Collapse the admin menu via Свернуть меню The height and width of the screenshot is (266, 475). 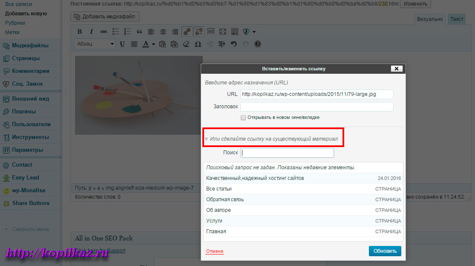26,229
